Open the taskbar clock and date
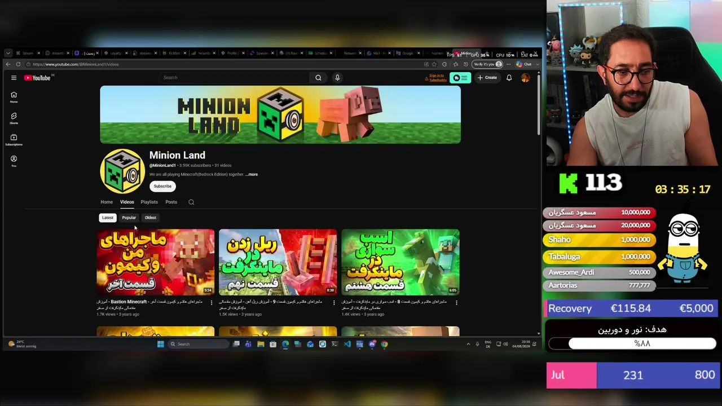The height and width of the screenshot is (406, 722). click(x=521, y=344)
